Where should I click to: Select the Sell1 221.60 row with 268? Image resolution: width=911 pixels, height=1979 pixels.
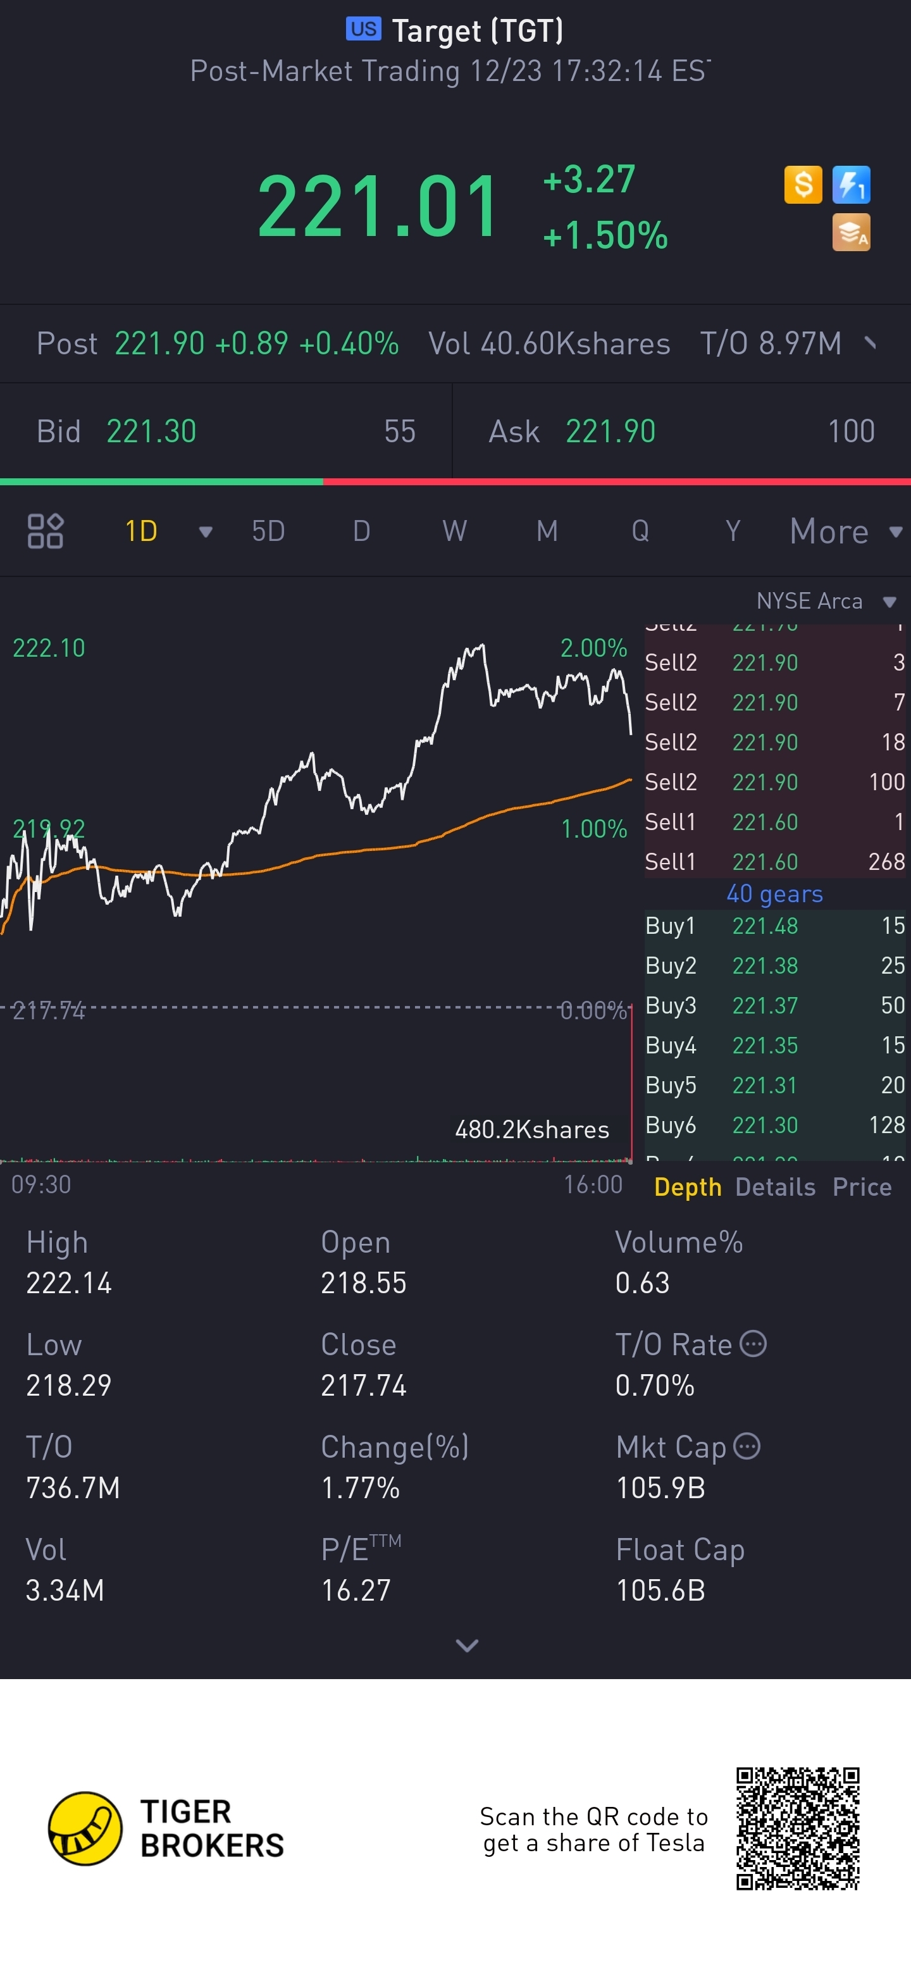(775, 862)
